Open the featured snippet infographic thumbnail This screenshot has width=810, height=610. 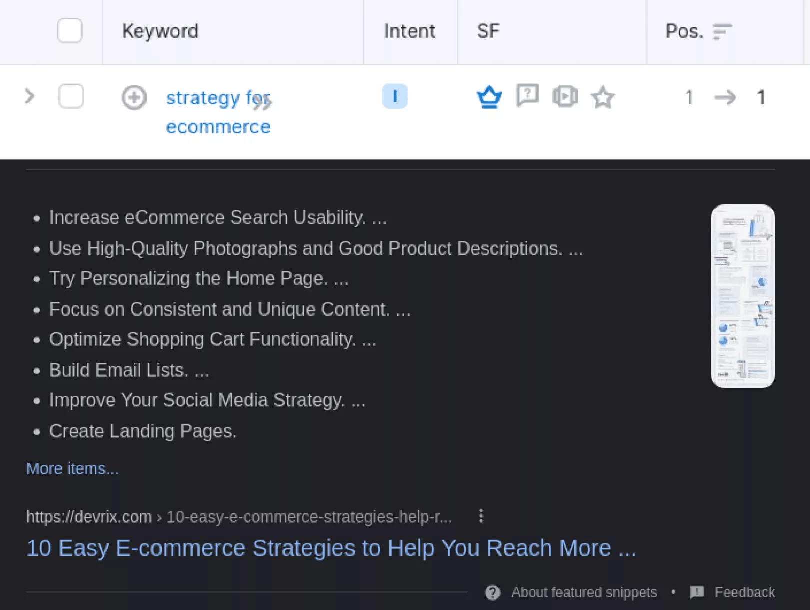743,296
